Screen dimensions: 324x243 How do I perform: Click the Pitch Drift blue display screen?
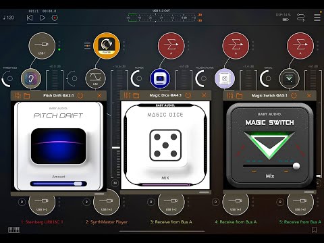[59, 146]
